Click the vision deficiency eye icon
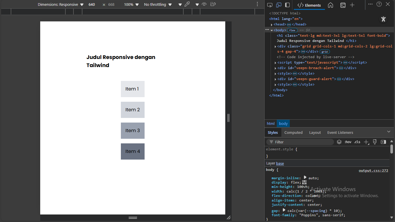 [204, 4]
